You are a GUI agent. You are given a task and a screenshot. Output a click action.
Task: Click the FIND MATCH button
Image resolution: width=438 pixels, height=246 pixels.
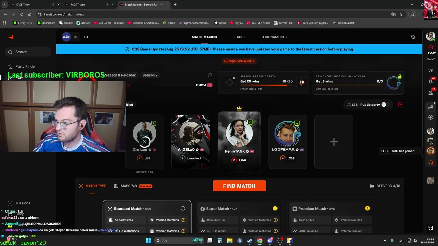click(239, 186)
